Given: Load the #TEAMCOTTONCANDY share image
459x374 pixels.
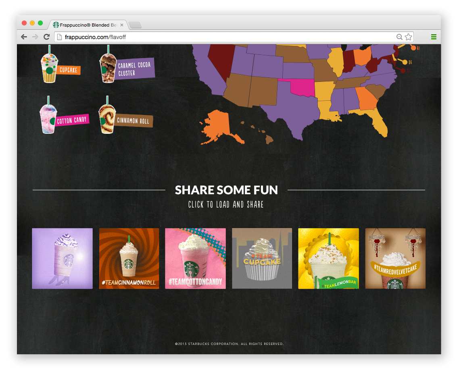Looking at the screenshot, I should click(x=196, y=258).
